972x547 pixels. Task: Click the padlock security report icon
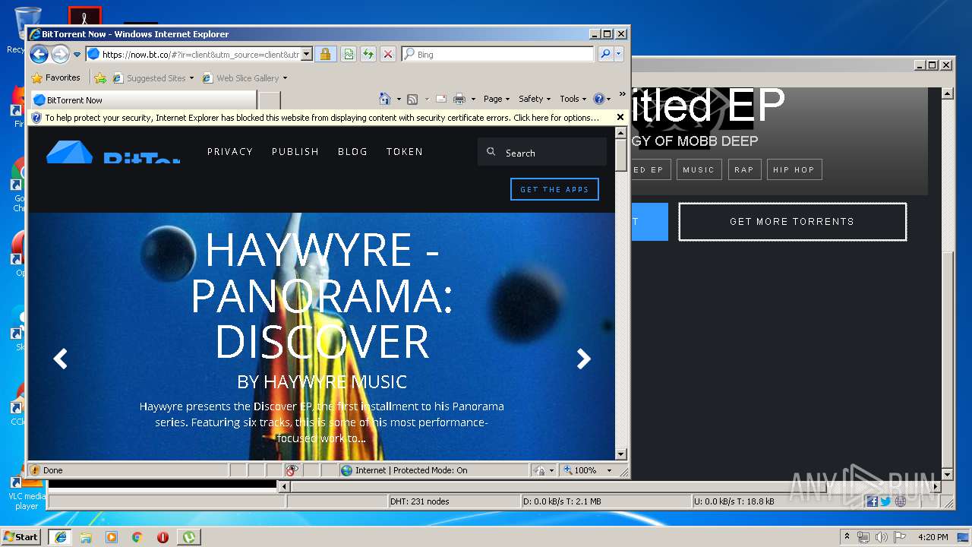[325, 54]
